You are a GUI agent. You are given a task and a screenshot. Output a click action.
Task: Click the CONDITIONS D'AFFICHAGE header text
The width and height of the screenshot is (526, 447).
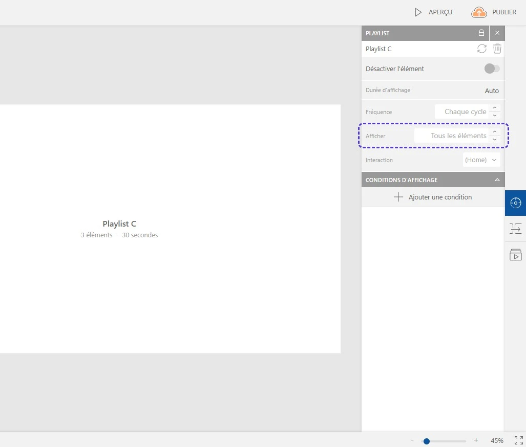pyautogui.click(x=401, y=180)
